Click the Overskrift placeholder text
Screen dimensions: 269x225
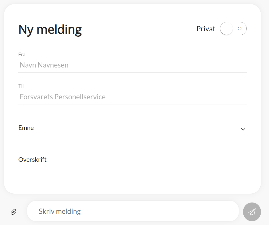pos(32,160)
